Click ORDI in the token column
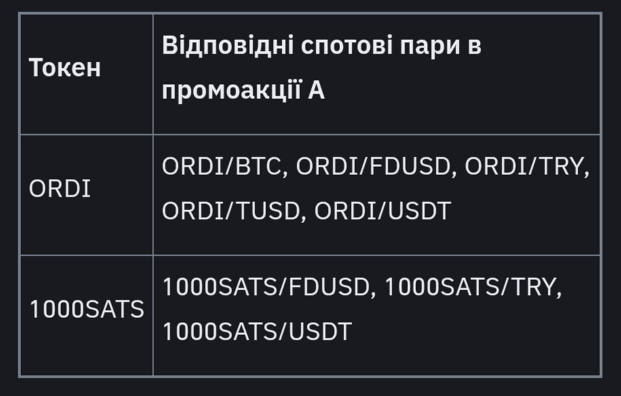621x396 pixels. coord(60,189)
